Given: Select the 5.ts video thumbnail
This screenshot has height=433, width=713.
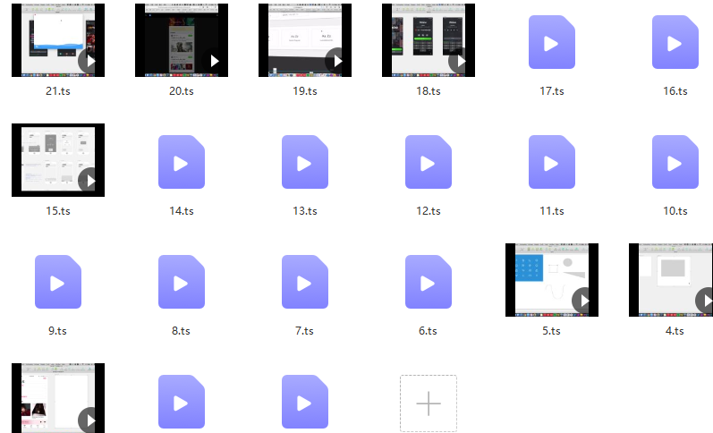Looking at the screenshot, I should pos(552,280).
